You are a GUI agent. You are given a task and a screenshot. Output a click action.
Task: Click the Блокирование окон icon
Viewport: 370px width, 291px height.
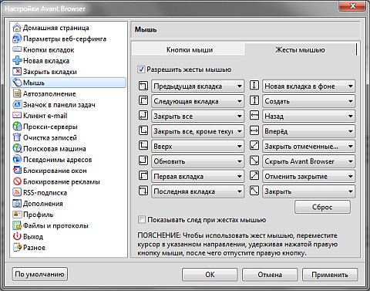[x=17, y=171]
